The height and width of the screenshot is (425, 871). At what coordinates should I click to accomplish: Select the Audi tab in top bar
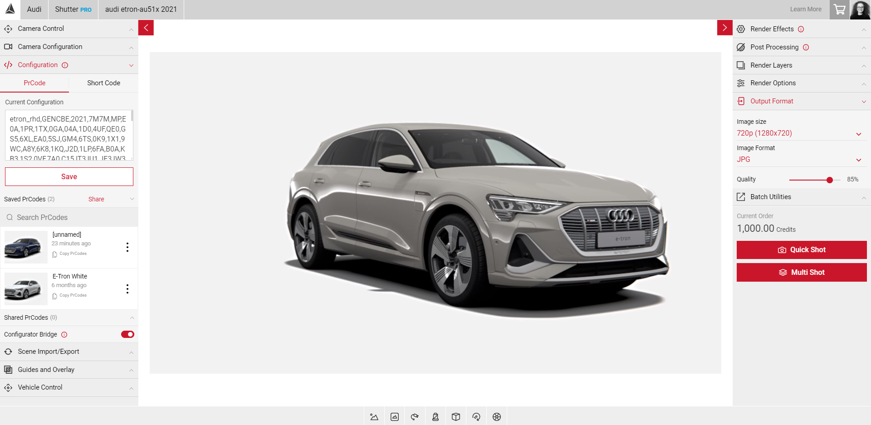(34, 10)
